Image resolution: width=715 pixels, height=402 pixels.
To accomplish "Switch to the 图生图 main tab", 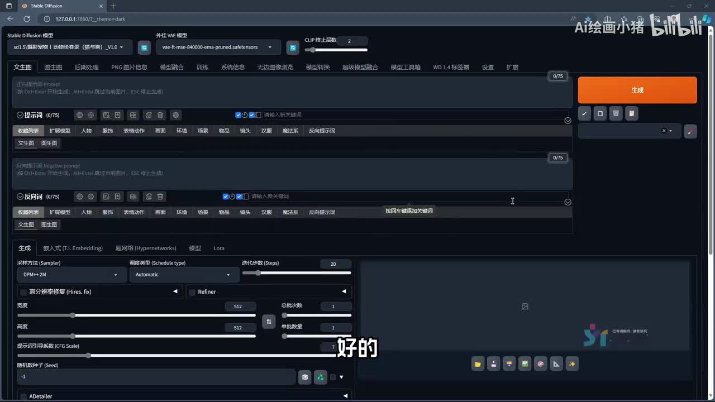I will [53, 67].
